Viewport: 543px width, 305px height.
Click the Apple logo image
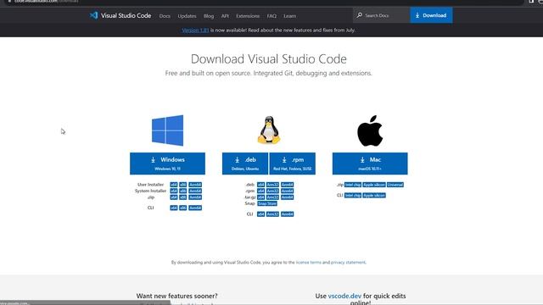[x=370, y=130]
